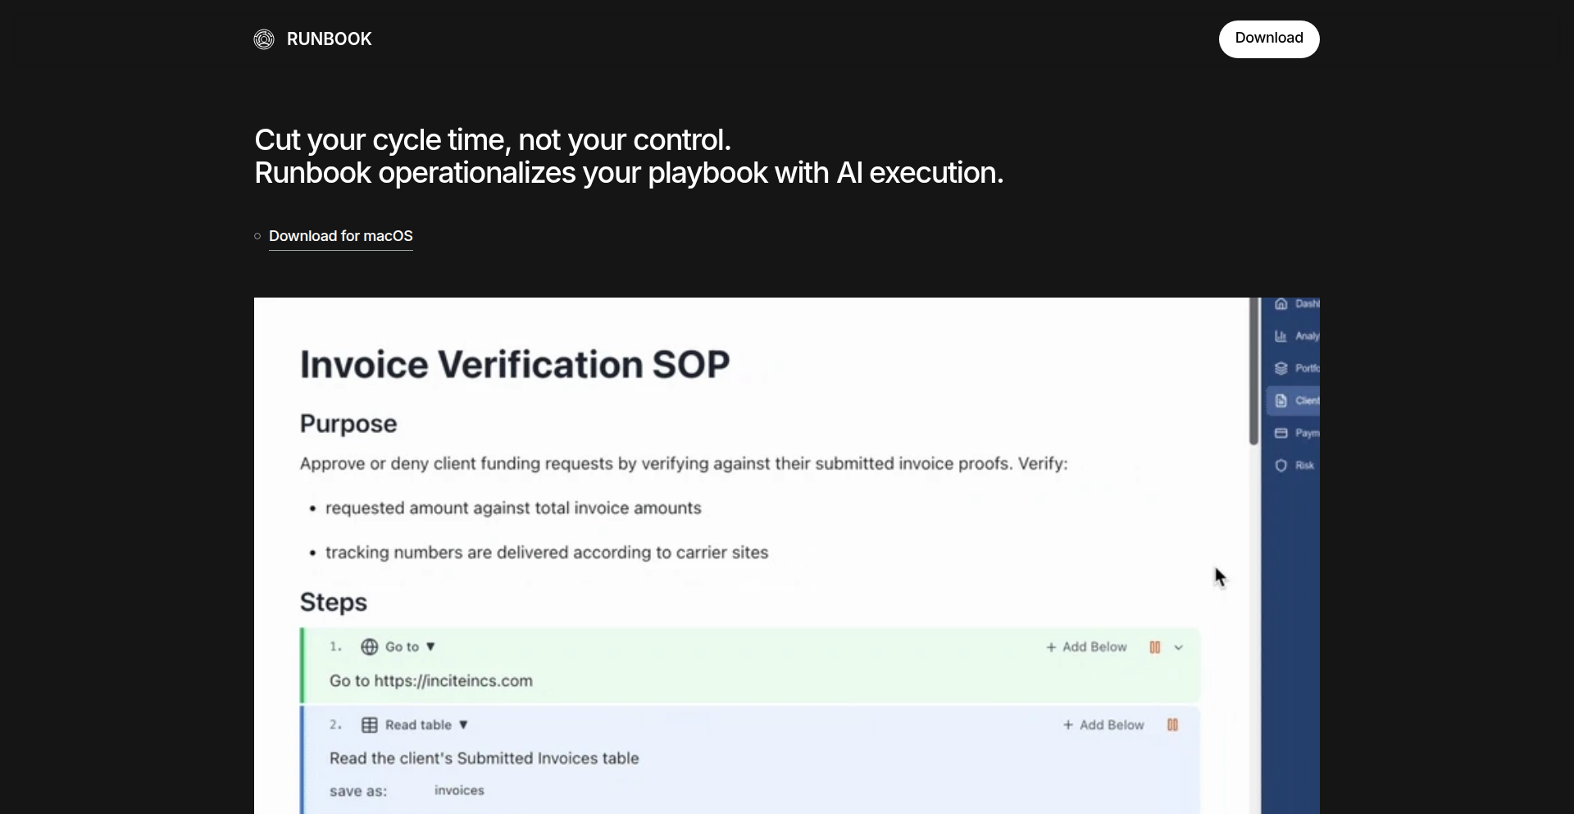Click the Runbook logo icon
The height and width of the screenshot is (814, 1574).
point(264,39)
